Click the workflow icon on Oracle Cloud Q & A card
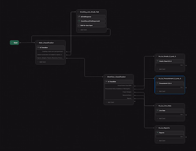 (x=158, y=61)
